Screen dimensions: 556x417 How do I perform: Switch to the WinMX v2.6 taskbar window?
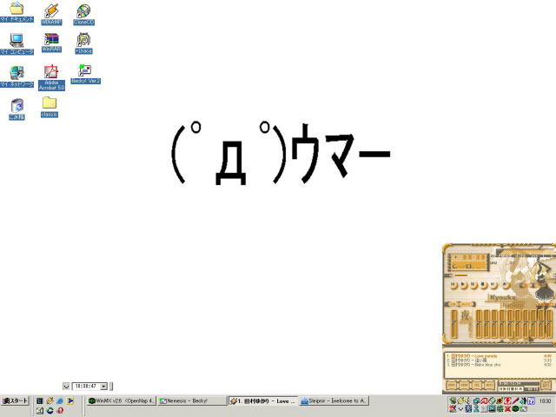(x=122, y=400)
